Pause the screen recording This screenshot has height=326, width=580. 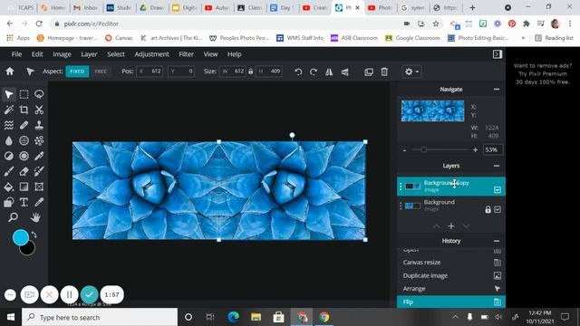(x=69, y=294)
